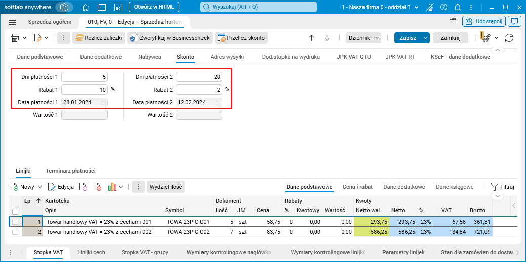
Task: Select the Brutto value 361,31
Action: tap(480, 222)
